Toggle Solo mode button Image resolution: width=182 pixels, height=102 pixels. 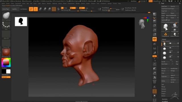154,96
